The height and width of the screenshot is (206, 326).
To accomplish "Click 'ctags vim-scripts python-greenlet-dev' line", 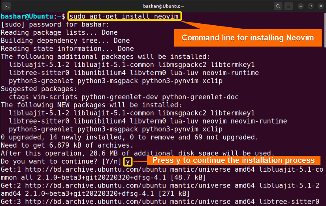I will point(124,97).
